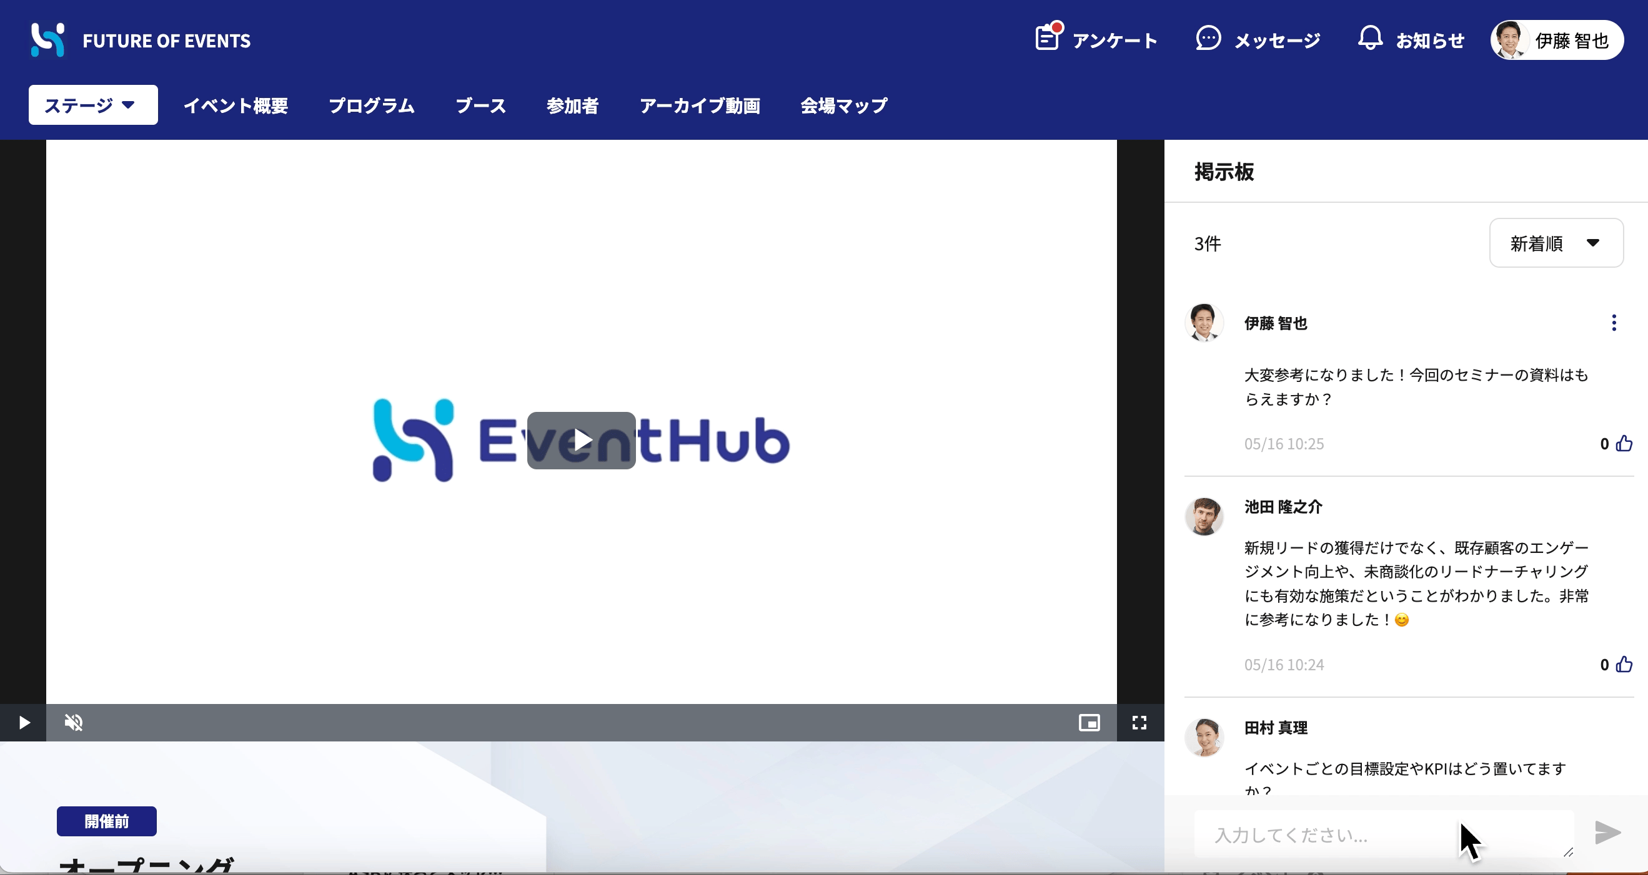
Task: Enter fullscreen video mode
Action: coord(1139,723)
